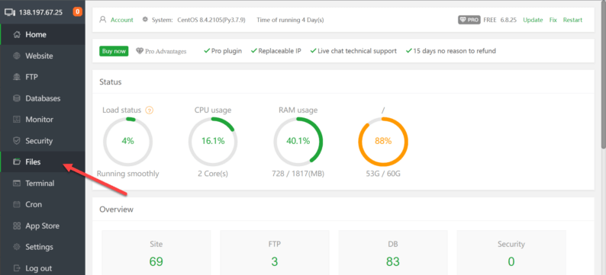Click the Account user icon
This screenshot has width=606, height=275.
pyautogui.click(x=103, y=20)
